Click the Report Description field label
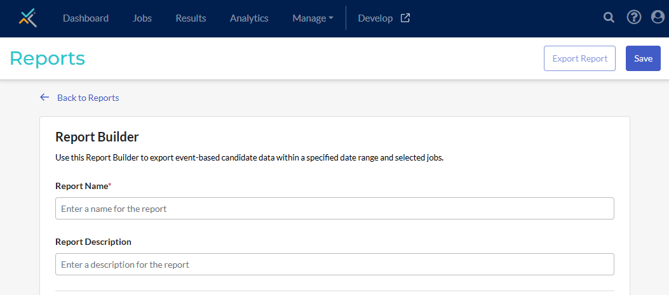This screenshot has height=295, width=669. (93, 242)
